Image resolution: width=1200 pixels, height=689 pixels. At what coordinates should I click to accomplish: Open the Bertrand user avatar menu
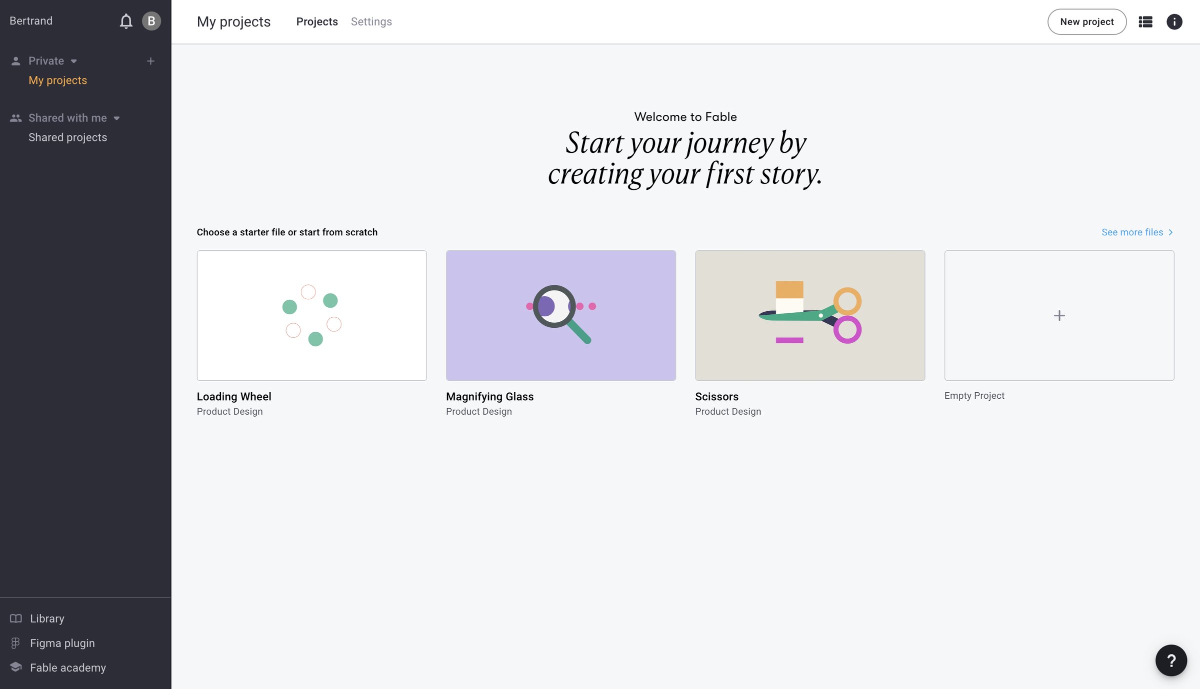click(x=151, y=21)
